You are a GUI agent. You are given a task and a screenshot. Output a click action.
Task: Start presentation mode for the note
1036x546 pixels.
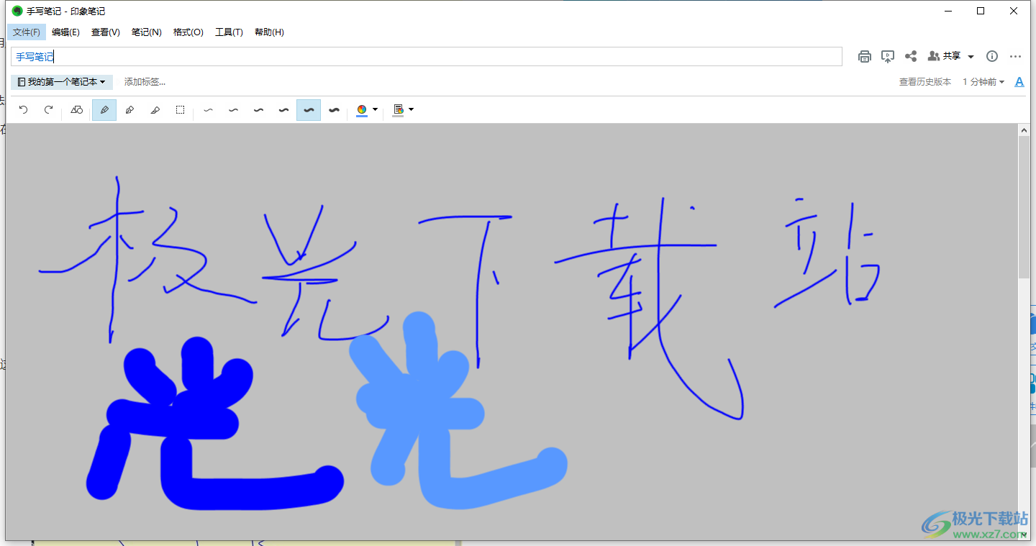click(x=888, y=56)
